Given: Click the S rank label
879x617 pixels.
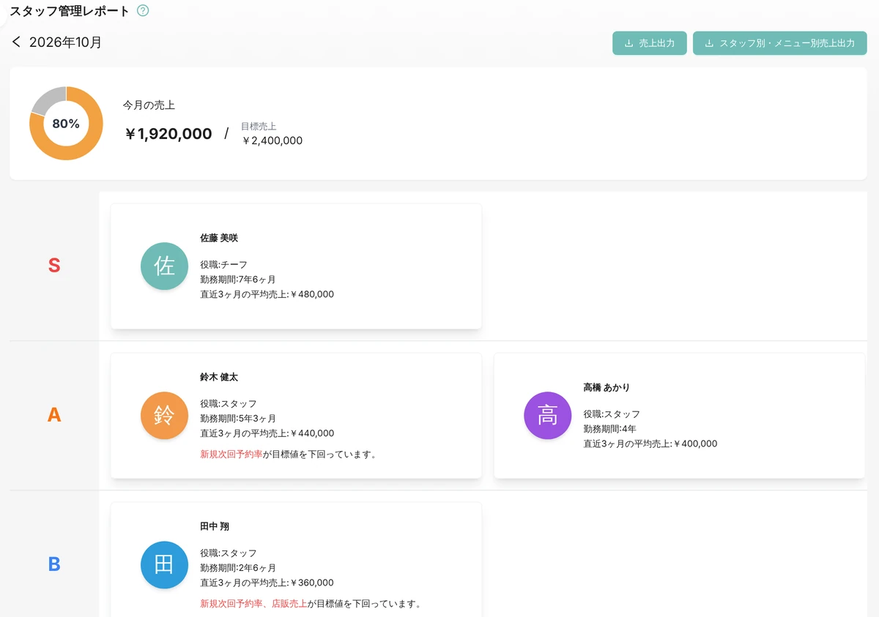Looking at the screenshot, I should (x=54, y=266).
